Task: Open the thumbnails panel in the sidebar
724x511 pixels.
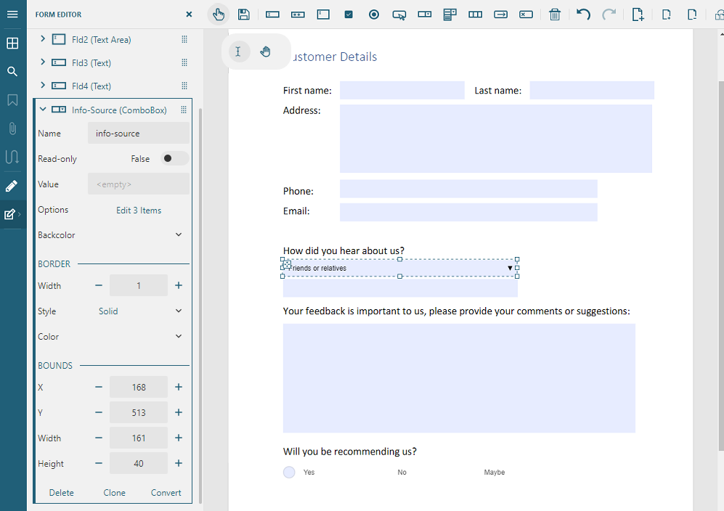Action: coord(12,44)
